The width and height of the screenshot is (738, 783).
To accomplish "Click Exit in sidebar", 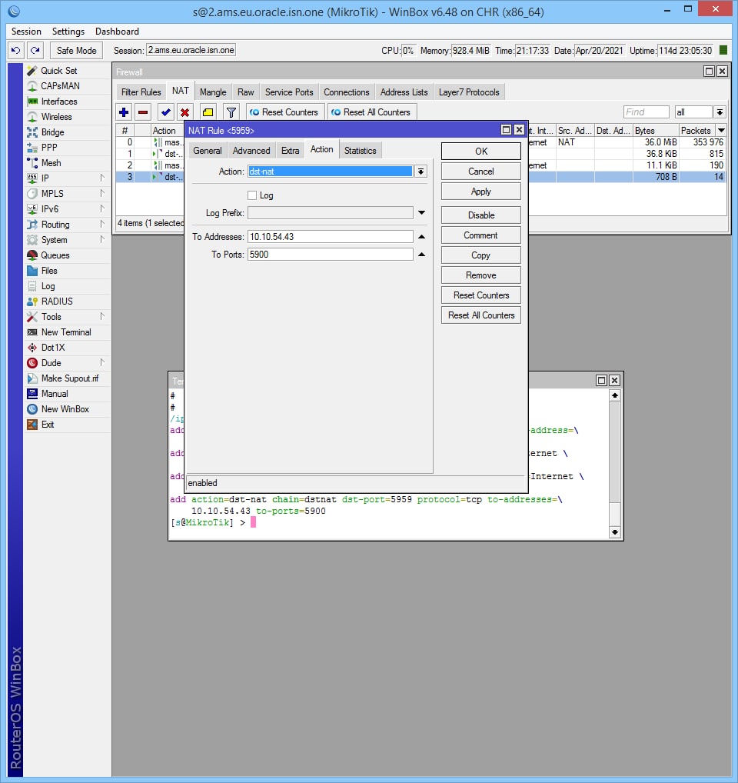I will pyautogui.click(x=48, y=425).
